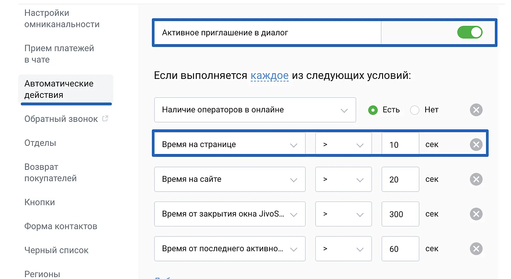Screen dimensions: 511x279
Task: Open the 'Время на сайте' condition dropdown
Action: point(230,179)
